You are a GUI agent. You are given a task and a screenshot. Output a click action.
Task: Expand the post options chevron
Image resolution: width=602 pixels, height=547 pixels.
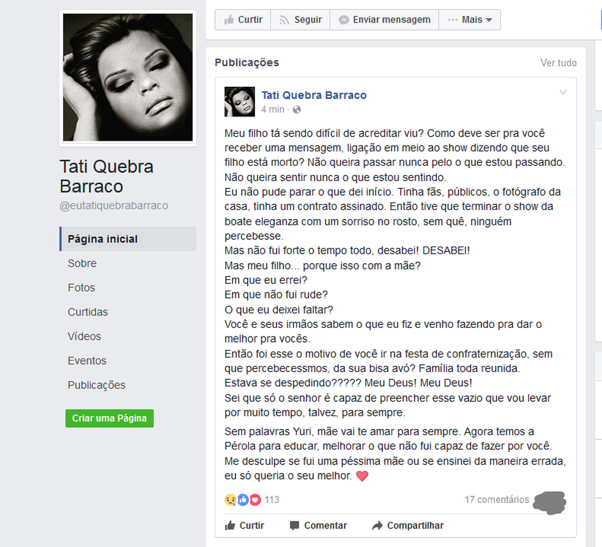(x=563, y=92)
